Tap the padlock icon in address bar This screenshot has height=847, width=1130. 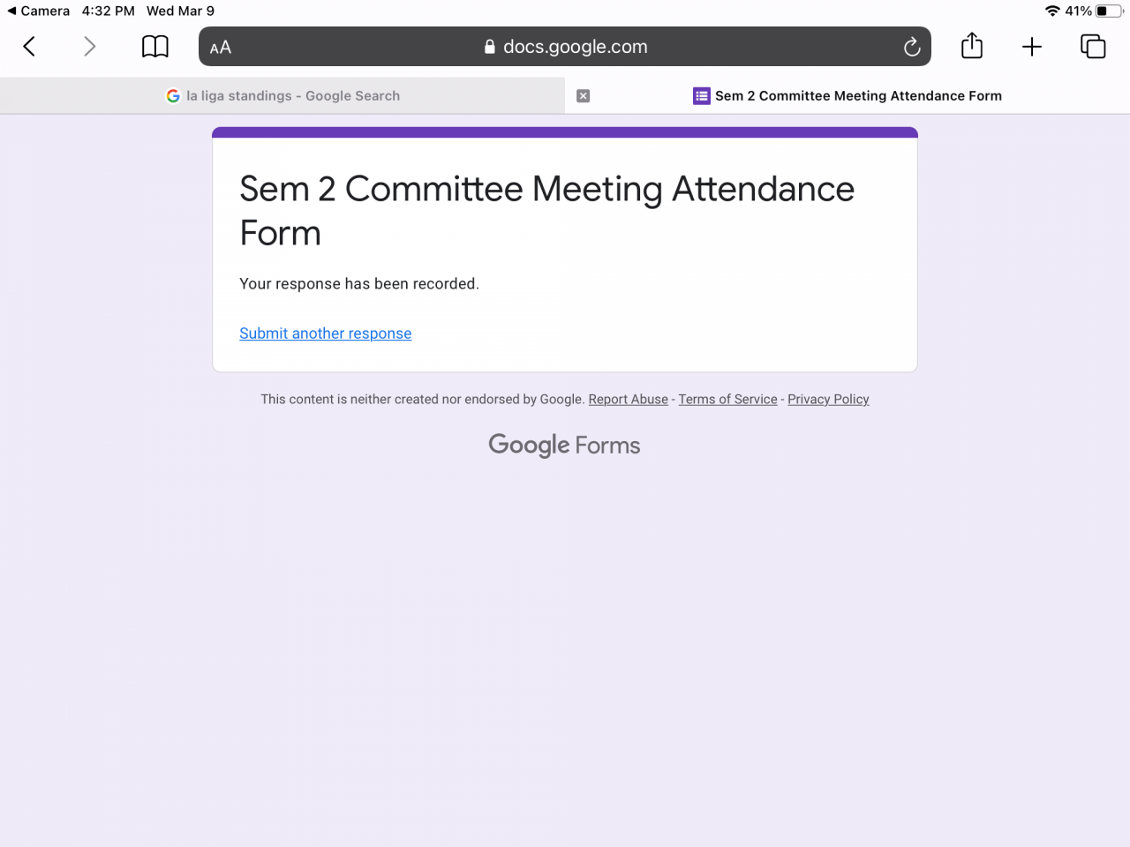tap(490, 47)
